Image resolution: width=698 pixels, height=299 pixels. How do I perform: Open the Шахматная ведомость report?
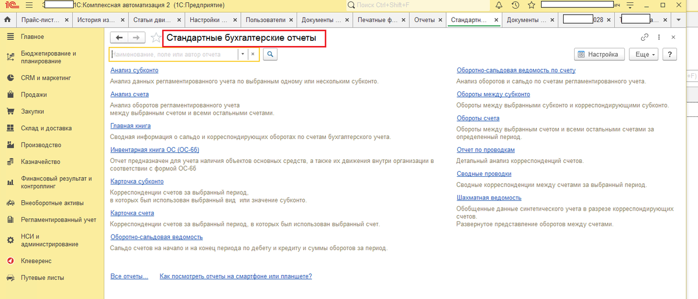click(x=489, y=198)
